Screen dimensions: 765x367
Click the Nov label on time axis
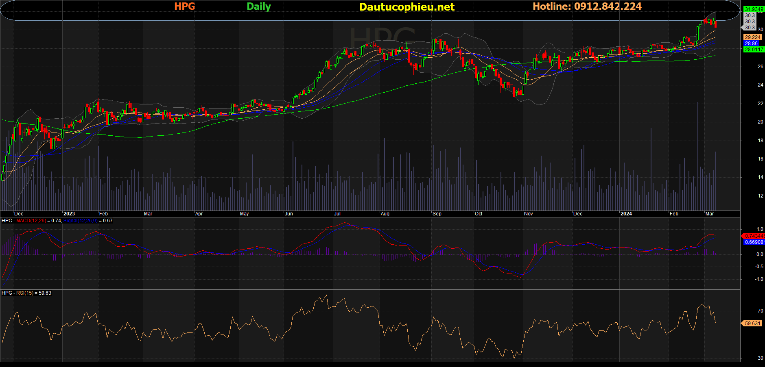click(528, 214)
